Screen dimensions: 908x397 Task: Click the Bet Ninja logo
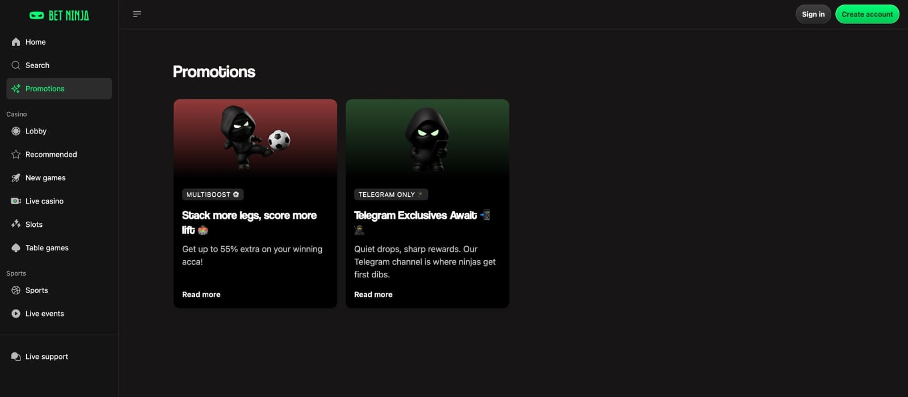click(x=59, y=15)
